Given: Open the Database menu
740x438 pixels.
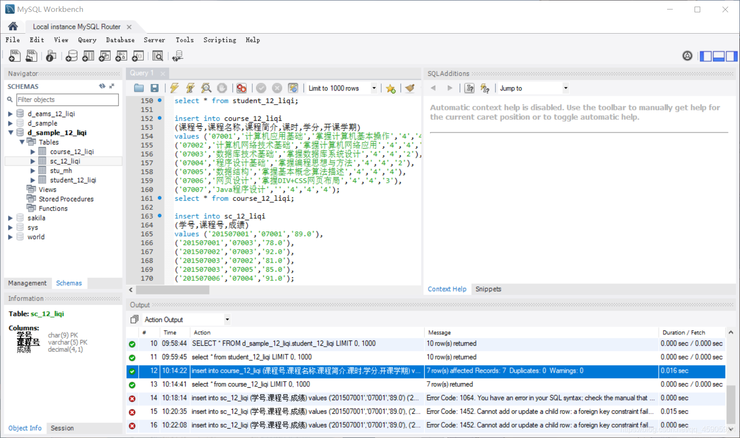Looking at the screenshot, I should coord(120,40).
